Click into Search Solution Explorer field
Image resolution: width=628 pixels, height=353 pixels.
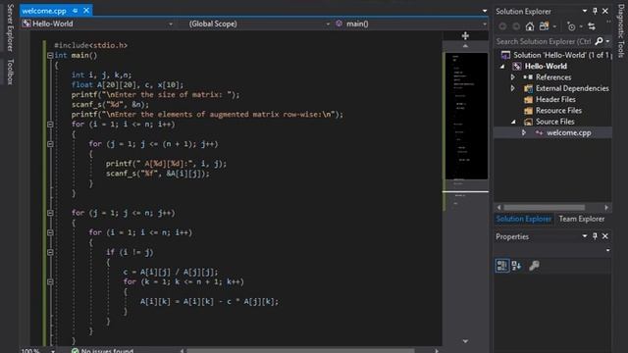tap(544, 41)
